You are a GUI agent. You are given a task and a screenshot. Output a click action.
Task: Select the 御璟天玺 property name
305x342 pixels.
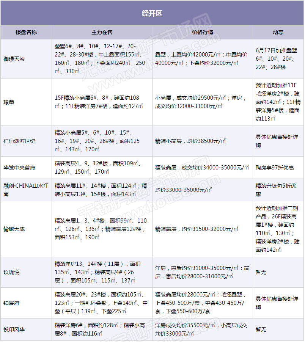coord(14,59)
